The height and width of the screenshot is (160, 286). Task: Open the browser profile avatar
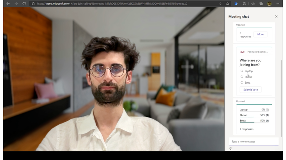(x=270, y=4)
